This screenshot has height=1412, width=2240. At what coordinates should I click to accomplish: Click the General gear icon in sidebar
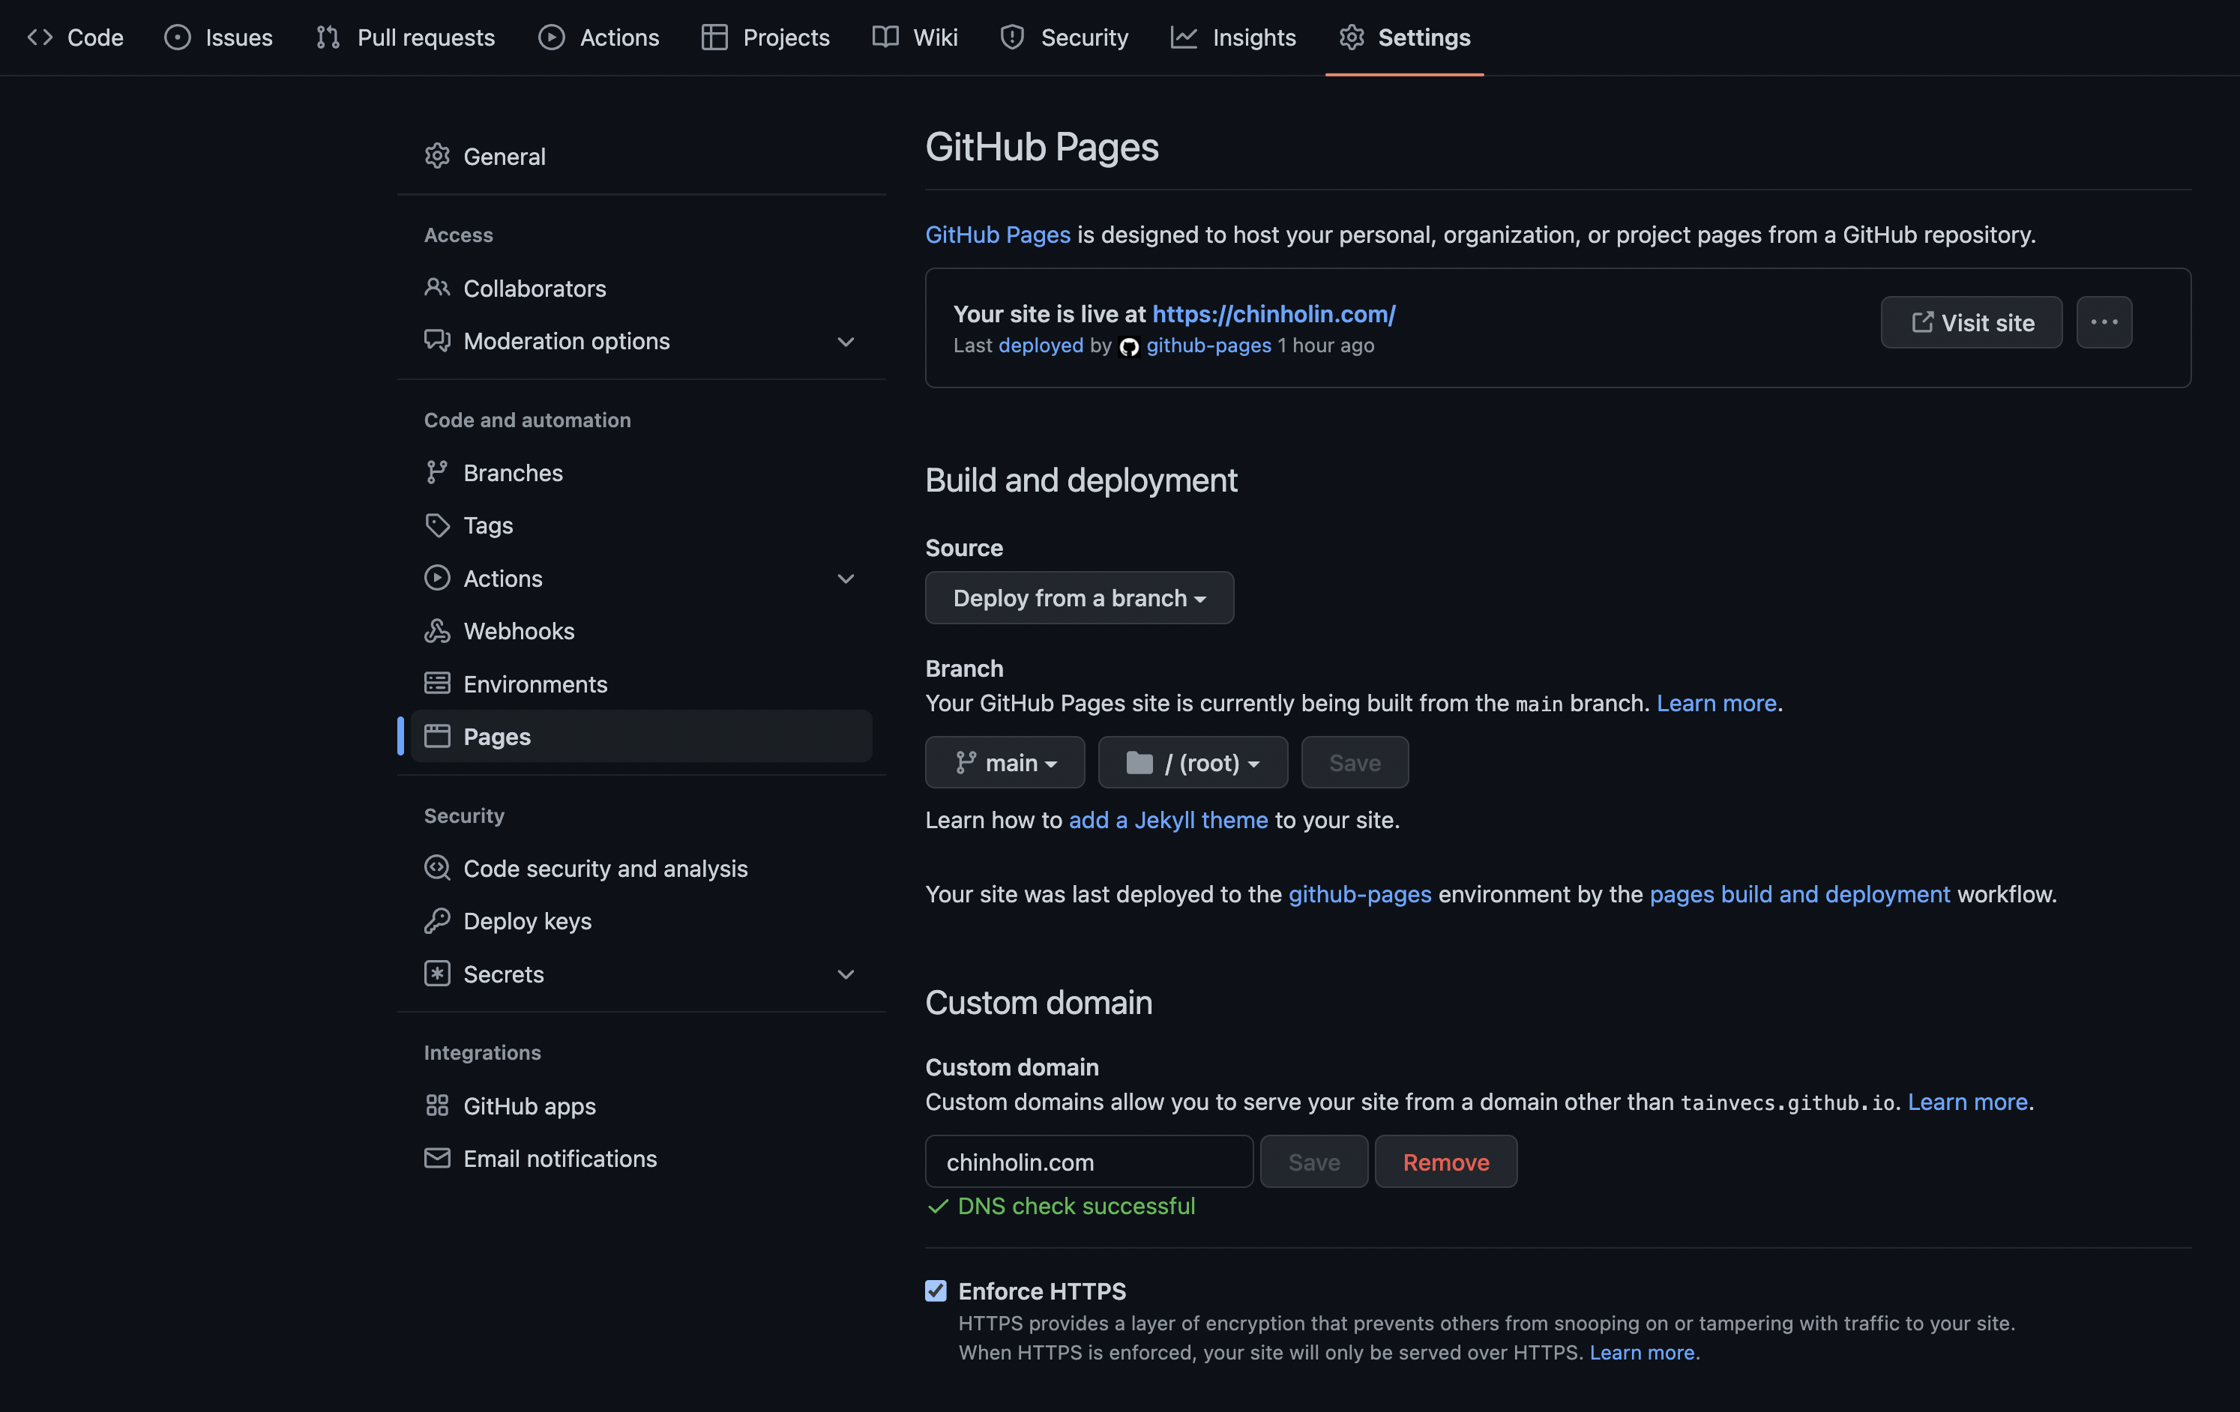click(x=437, y=157)
